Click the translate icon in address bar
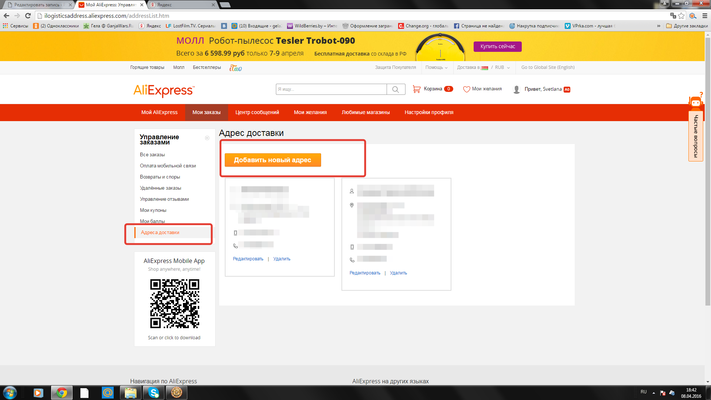This screenshot has height=400, width=711. (673, 16)
